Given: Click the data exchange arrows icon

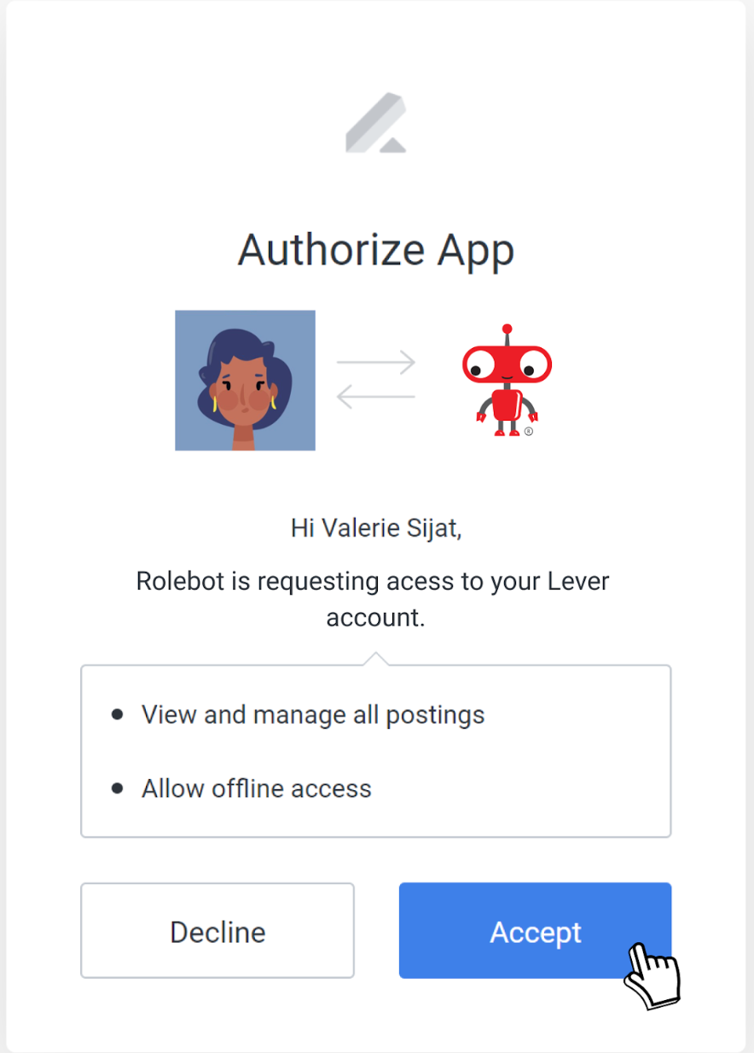Looking at the screenshot, I should coord(378,378).
